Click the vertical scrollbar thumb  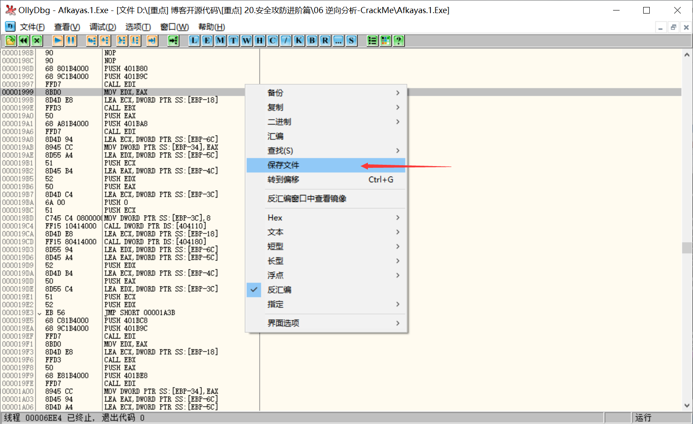687,247
